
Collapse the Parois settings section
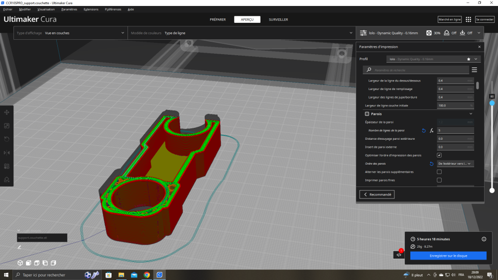(471, 114)
